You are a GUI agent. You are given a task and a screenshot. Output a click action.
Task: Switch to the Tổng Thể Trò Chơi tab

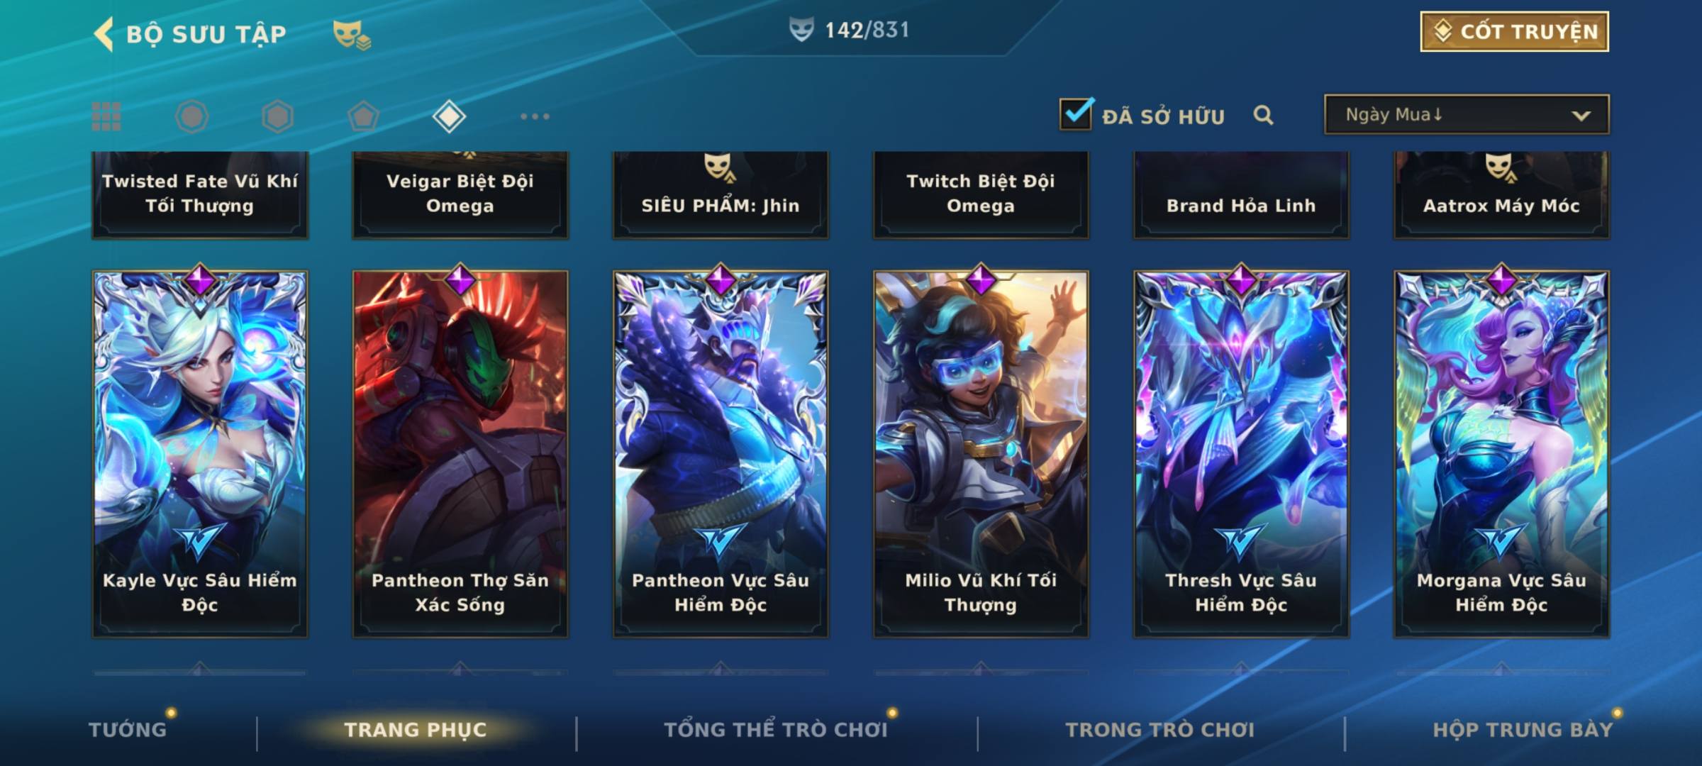(x=776, y=729)
